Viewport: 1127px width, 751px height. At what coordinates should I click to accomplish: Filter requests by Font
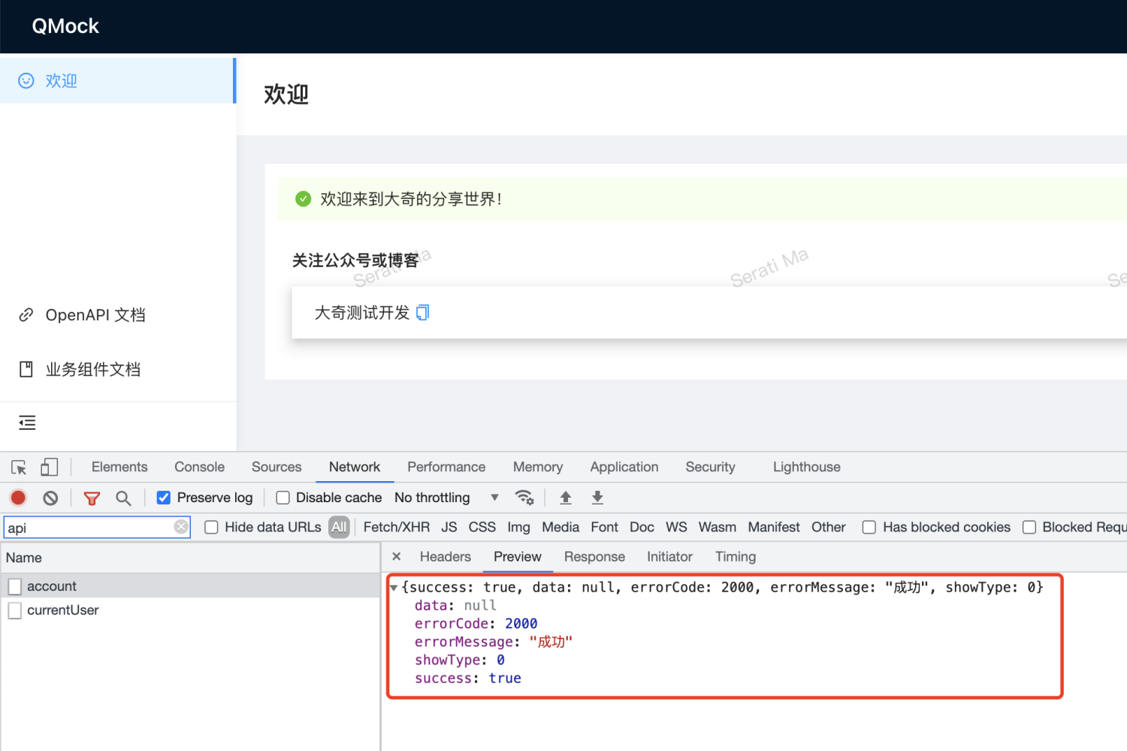pyautogui.click(x=605, y=527)
